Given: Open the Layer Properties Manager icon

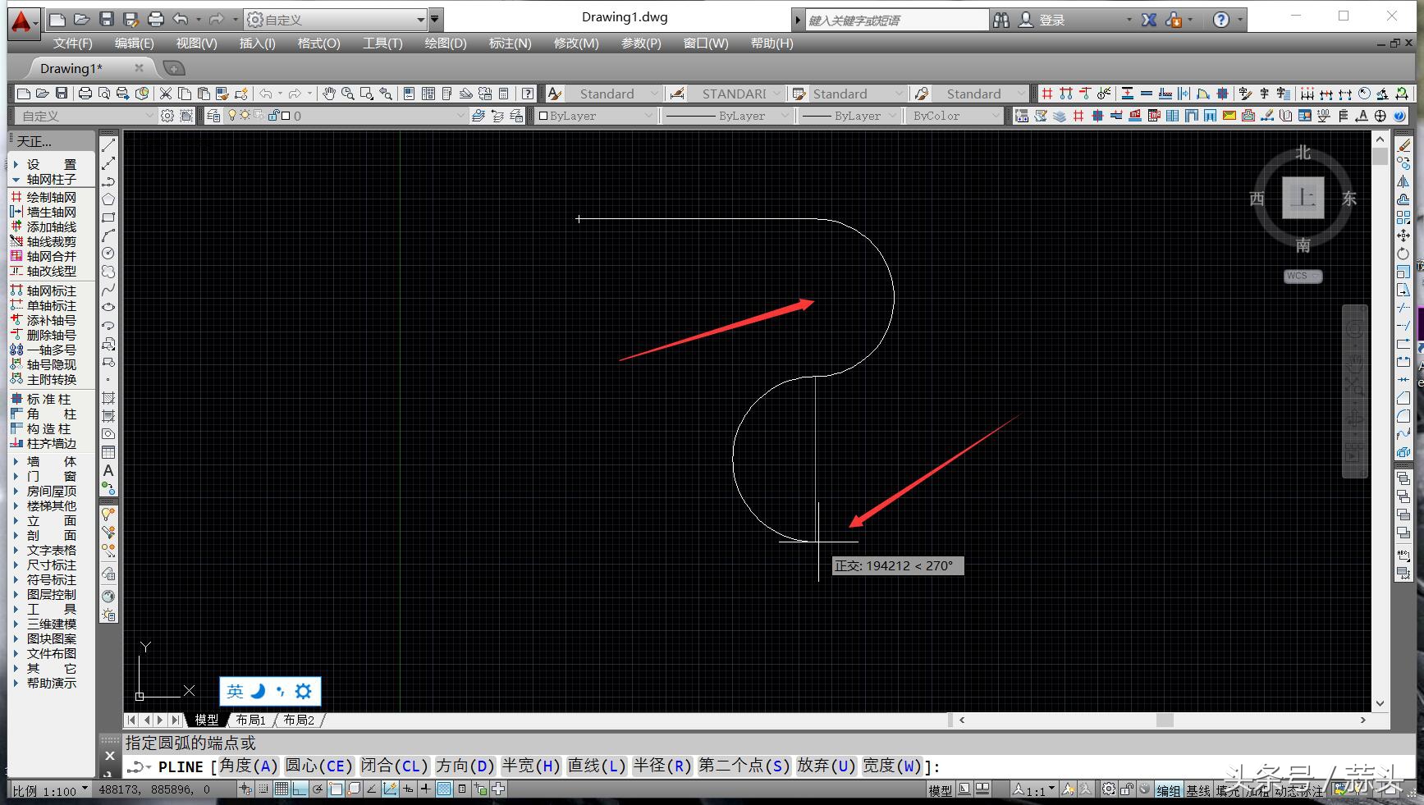Looking at the screenshot, I should (213, 116).
